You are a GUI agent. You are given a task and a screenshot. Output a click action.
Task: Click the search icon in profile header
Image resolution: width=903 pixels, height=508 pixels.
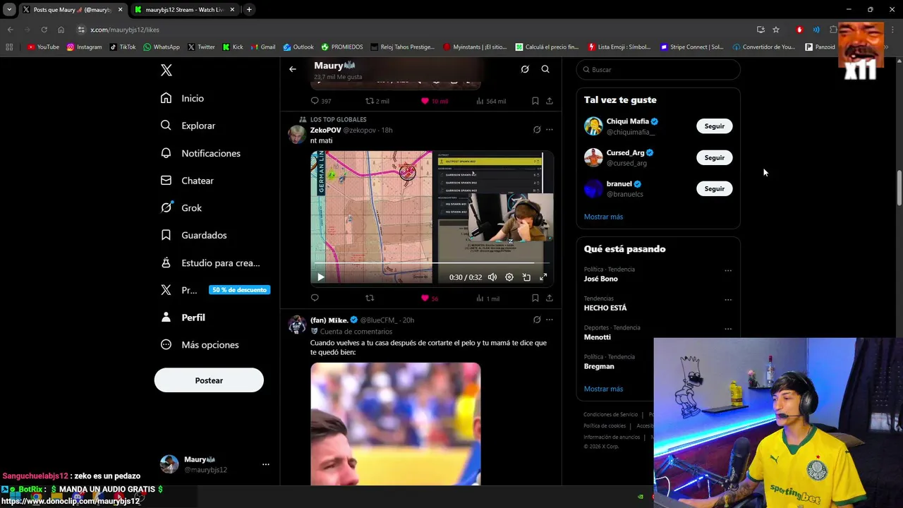tap(545, 69)
